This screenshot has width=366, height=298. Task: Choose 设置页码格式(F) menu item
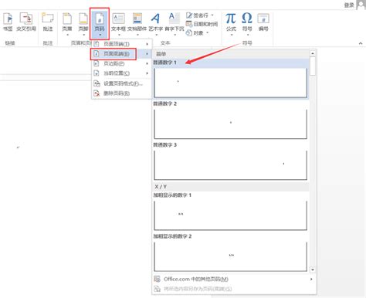tap(122, 83)
